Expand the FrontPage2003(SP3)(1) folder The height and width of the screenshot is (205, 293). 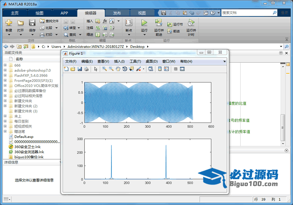[x=5, y=80]
